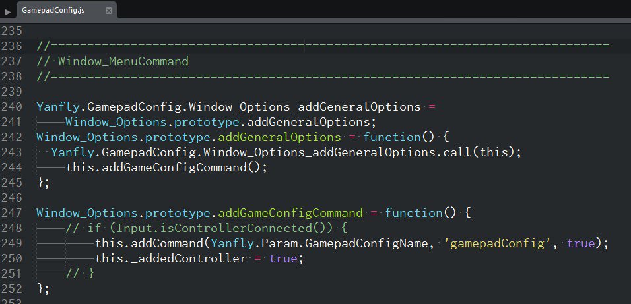Click 'true;' on line 250

tap(286, 258)
